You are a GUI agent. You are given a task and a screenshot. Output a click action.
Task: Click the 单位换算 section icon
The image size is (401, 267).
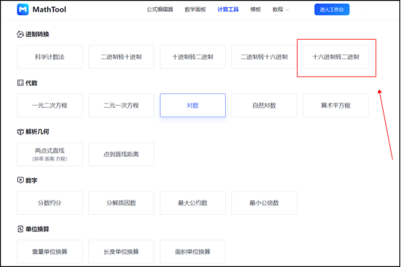(x=20, y=229)
